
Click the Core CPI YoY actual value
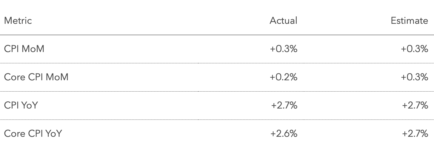click(284, 133)
